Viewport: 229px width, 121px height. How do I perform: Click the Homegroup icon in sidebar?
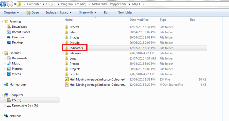click(6, 84)
